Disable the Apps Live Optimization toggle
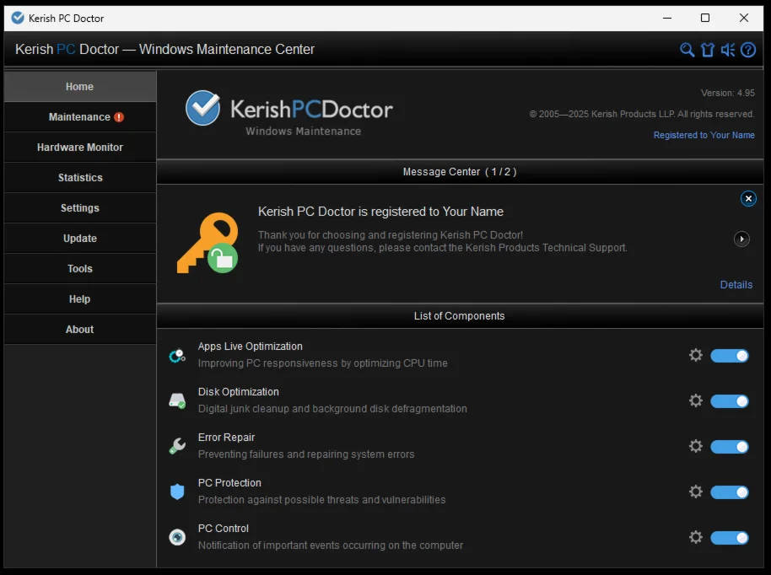Viewport: 771px width, 575px height. [x=730, y=356]
